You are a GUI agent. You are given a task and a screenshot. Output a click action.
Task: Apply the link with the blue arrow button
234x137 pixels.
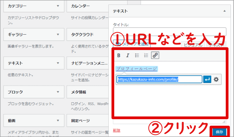(x=207, y=79)
